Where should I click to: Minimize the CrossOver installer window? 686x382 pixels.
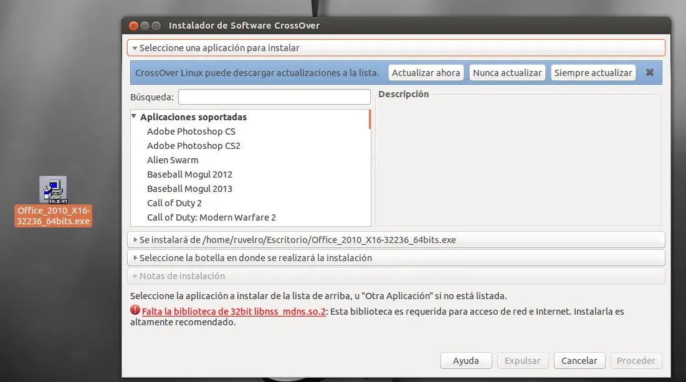(x=145, y=26)
